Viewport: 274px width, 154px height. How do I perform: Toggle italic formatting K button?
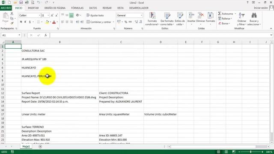coord(25,22)
